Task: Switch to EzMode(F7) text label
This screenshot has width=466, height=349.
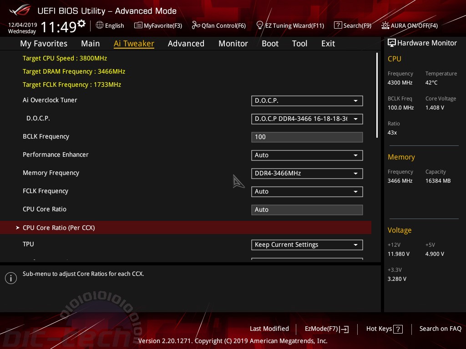Action: click(322, 329)
